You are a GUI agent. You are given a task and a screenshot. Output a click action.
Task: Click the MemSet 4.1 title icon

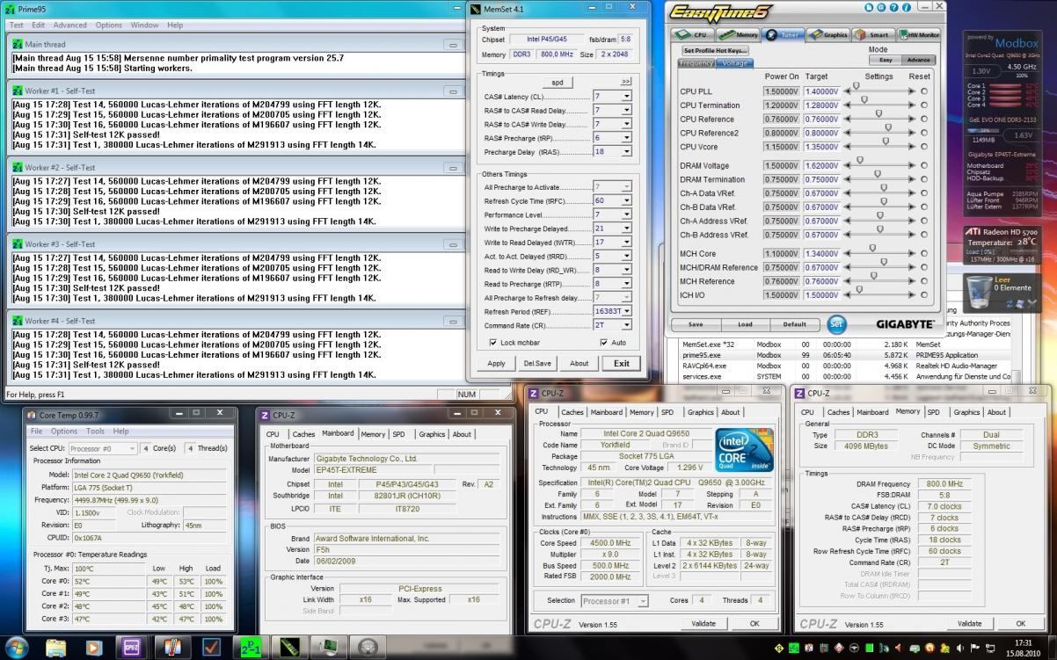tap(476, 9)
